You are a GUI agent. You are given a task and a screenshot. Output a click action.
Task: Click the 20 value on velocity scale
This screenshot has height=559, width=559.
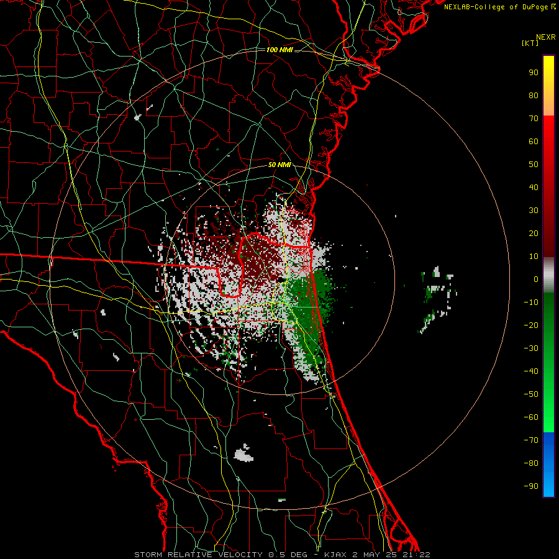pos(534,233)
